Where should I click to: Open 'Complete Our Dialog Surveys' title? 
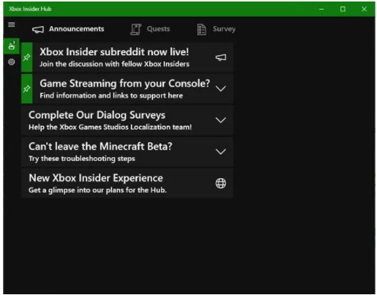[x=97, y=115]
